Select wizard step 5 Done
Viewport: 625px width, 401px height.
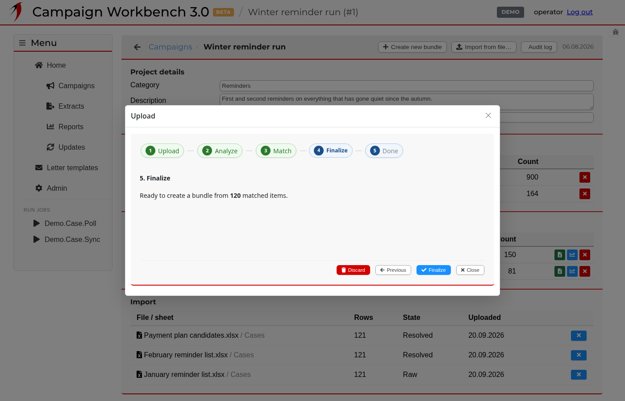click(x=384, y=151)
